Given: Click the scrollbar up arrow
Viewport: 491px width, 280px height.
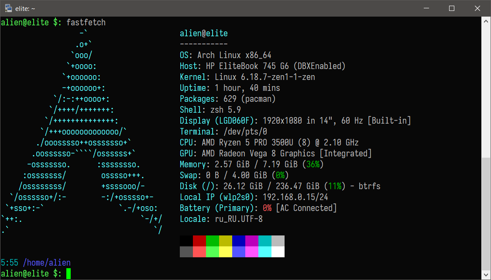Looking at the screenshot, I should pos(486,21).
